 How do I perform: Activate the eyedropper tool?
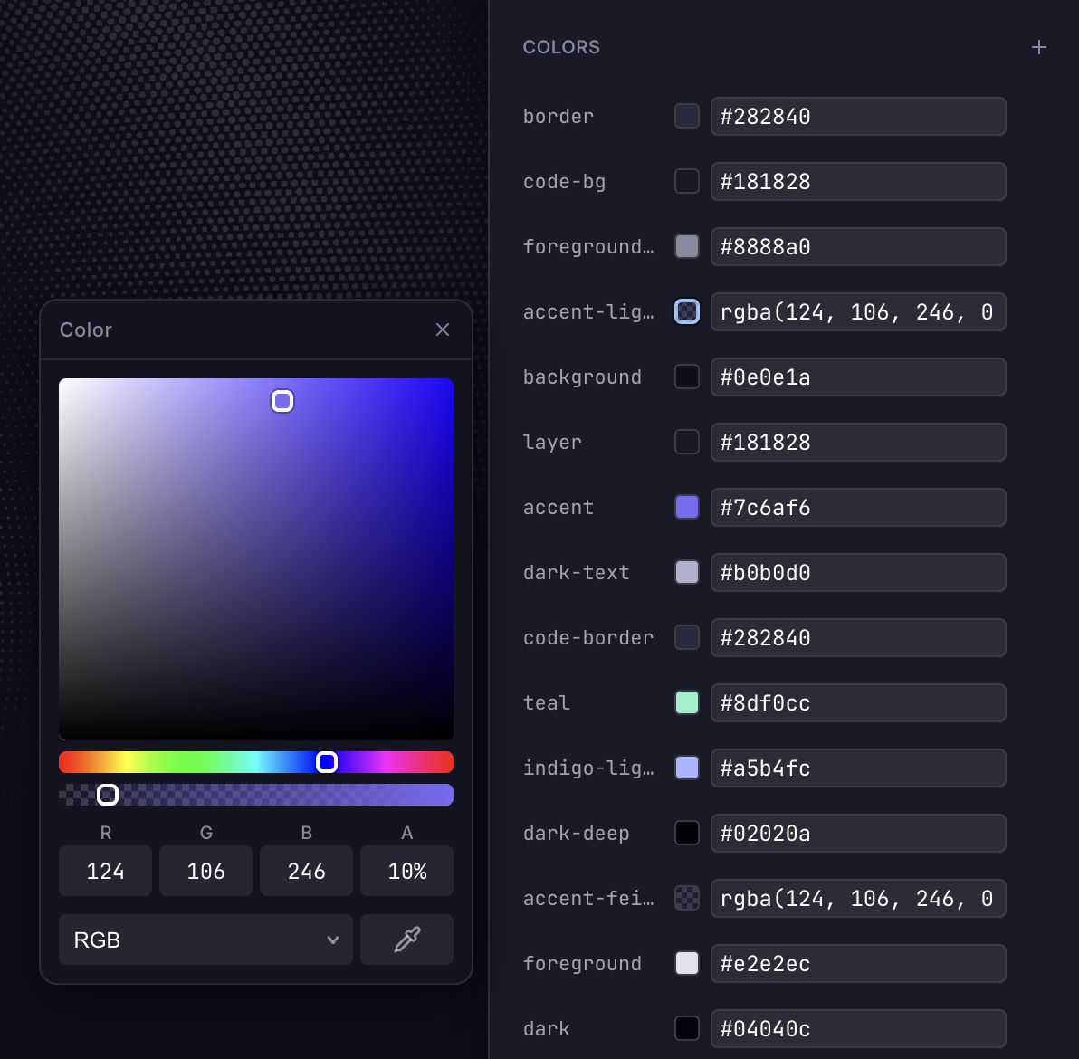[406, 940]
